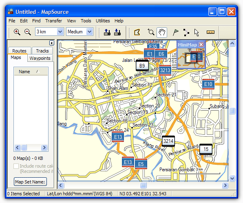This screenshot has height=203, width=243.
Task: Click the E10 highway shield on the map's right edge
Action: [x=208, y=84]
